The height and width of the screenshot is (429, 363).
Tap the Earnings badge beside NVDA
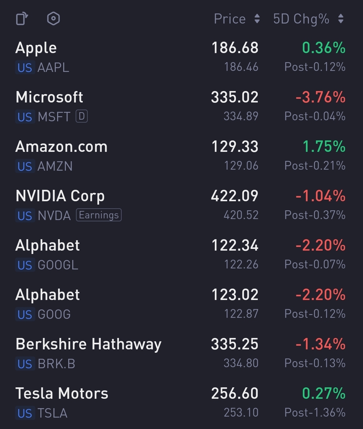pos(99,215)
